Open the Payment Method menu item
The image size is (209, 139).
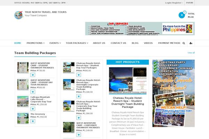click(x=169, y=43)
